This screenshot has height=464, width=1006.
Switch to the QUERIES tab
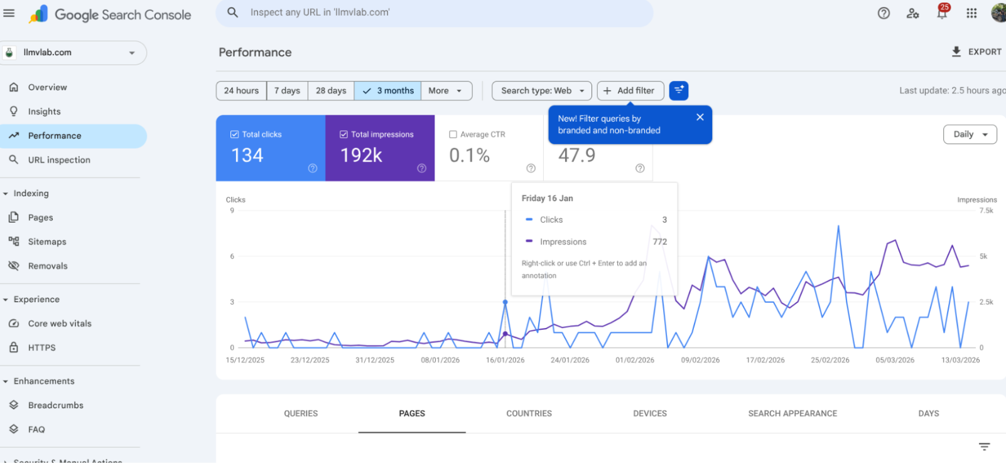click(x=301, y=413)
